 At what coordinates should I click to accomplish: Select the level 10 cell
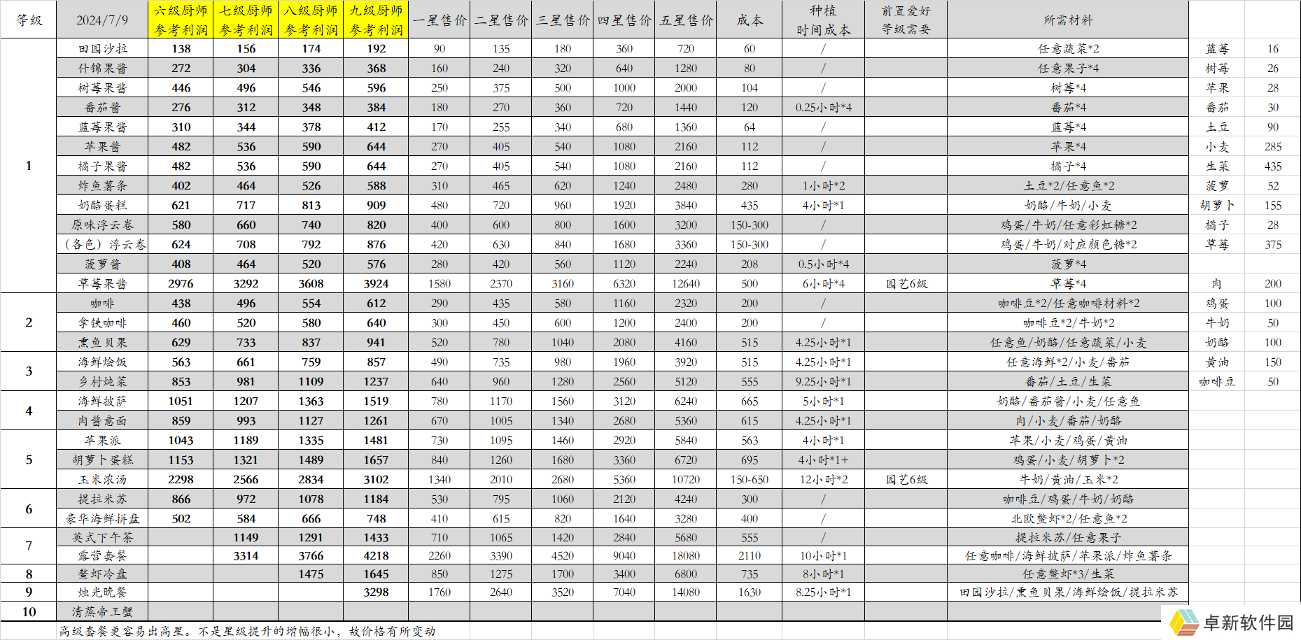coord(29,611)
